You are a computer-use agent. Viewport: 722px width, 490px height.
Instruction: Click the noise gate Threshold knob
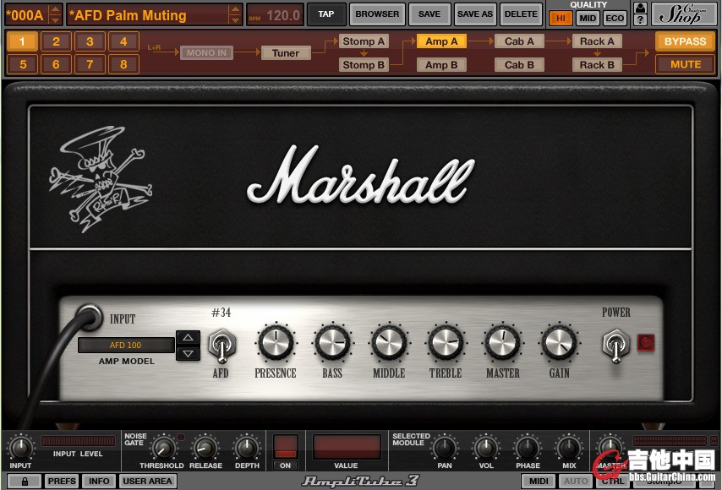[161, 448]
